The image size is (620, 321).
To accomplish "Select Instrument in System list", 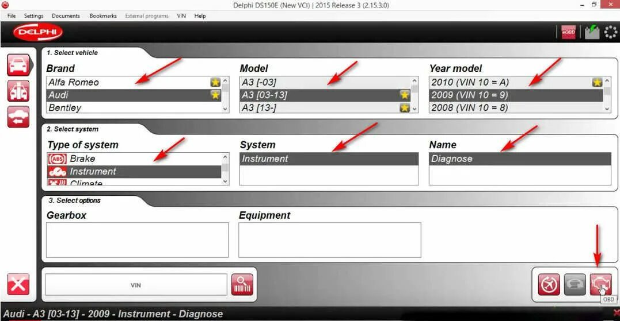I will click(x=329, y=159).
